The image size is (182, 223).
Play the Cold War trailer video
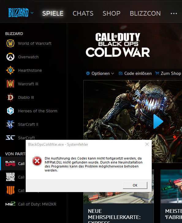(x=158, y=121)
